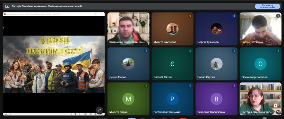Click muted mic icon on Вячеслав Оленіченко's tile
This screenshot has width=284, height=119.
(234, 86)
